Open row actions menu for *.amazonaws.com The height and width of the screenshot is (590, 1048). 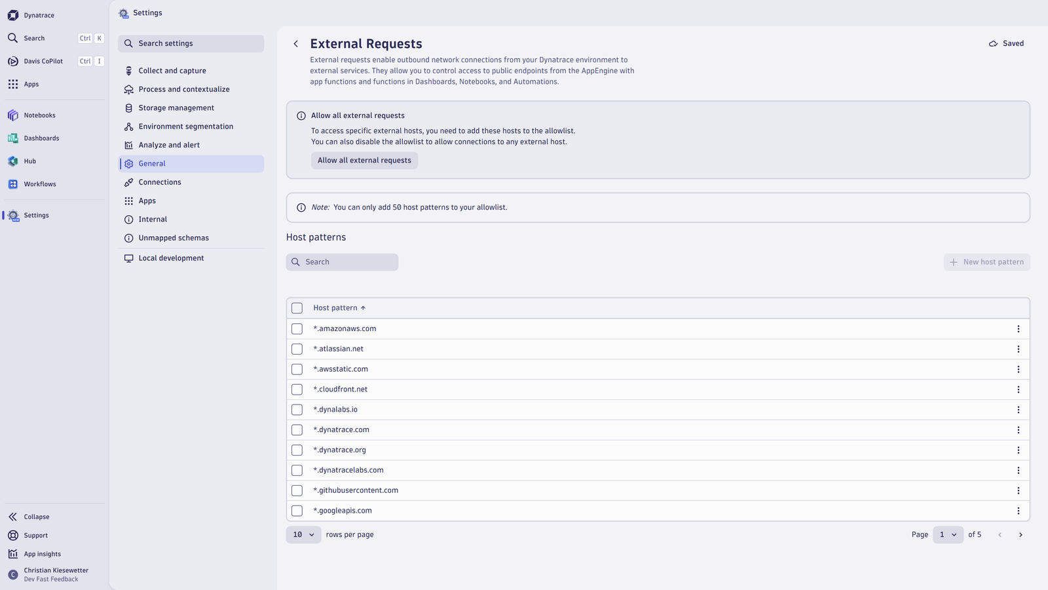(1019, 329)
